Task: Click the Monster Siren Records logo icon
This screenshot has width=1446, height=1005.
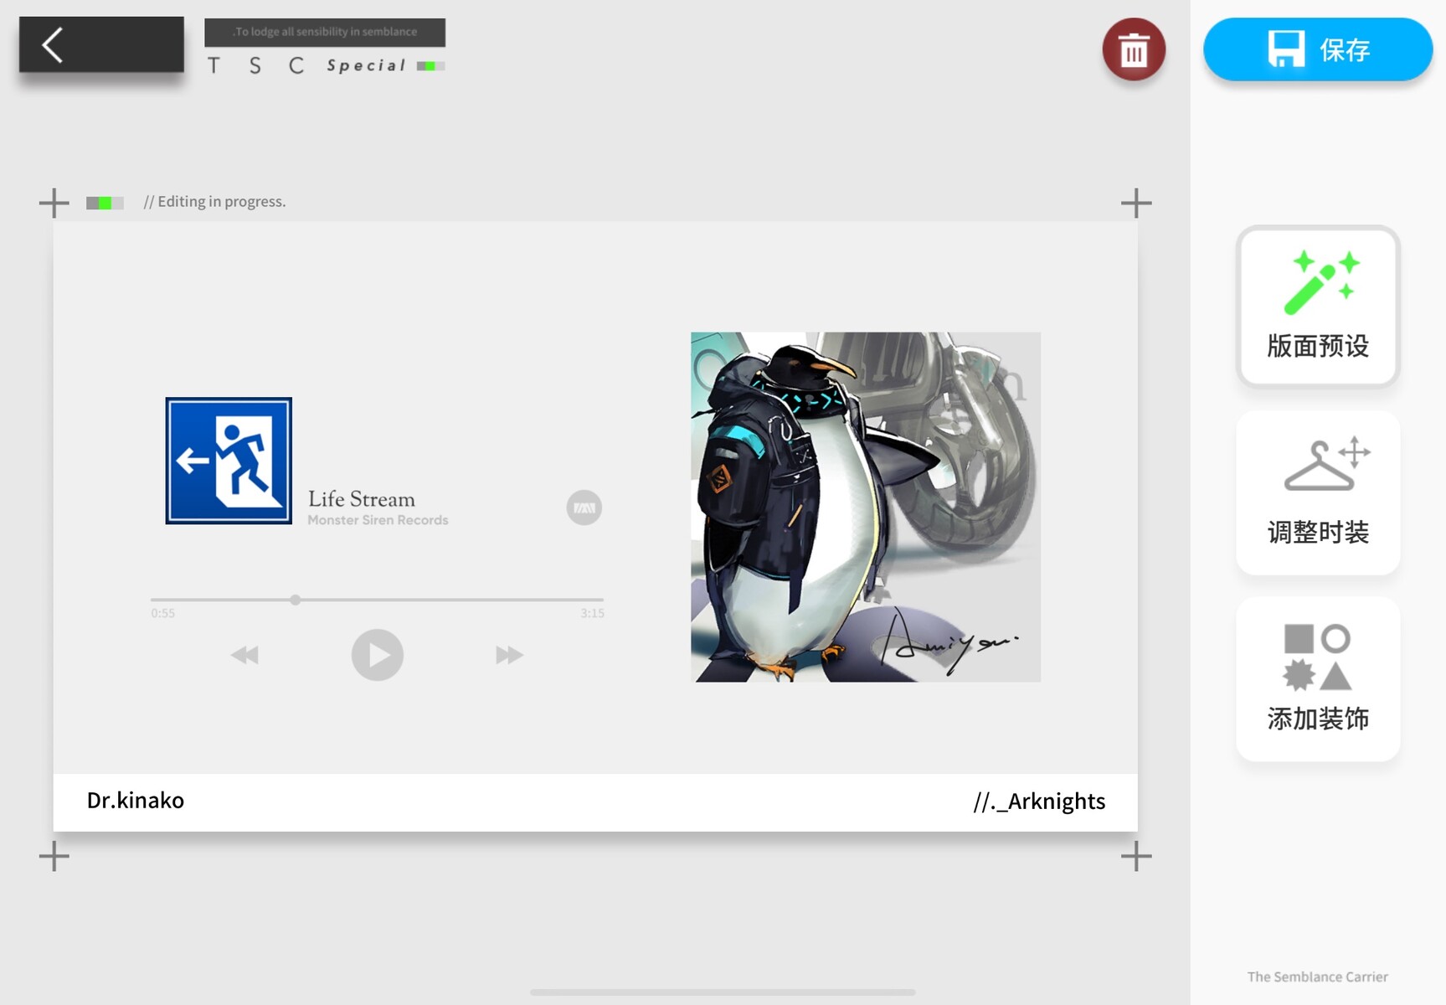Action: click(584, 508)
